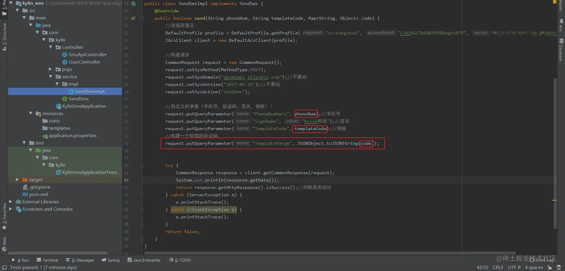Select SmsApiController class icon
565x271 pixels.
[x=65, y=55]
